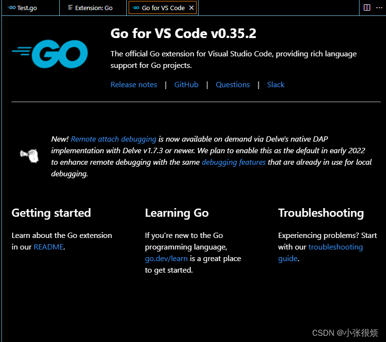The image size is (386, 342).
Task: Click the preview icon on Extension: Go tab
Action: pyautogui.click(x=70, y=8)
